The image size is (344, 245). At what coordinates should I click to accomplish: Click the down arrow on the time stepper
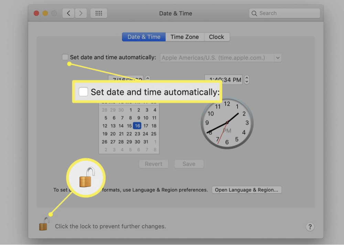(247, 81)
